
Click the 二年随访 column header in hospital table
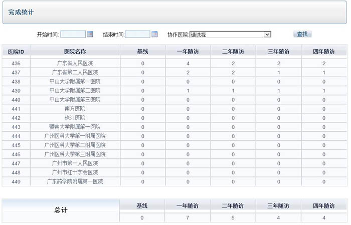point(233,52)
